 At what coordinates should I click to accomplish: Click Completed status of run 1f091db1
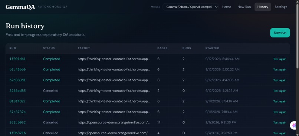point(52,59)
